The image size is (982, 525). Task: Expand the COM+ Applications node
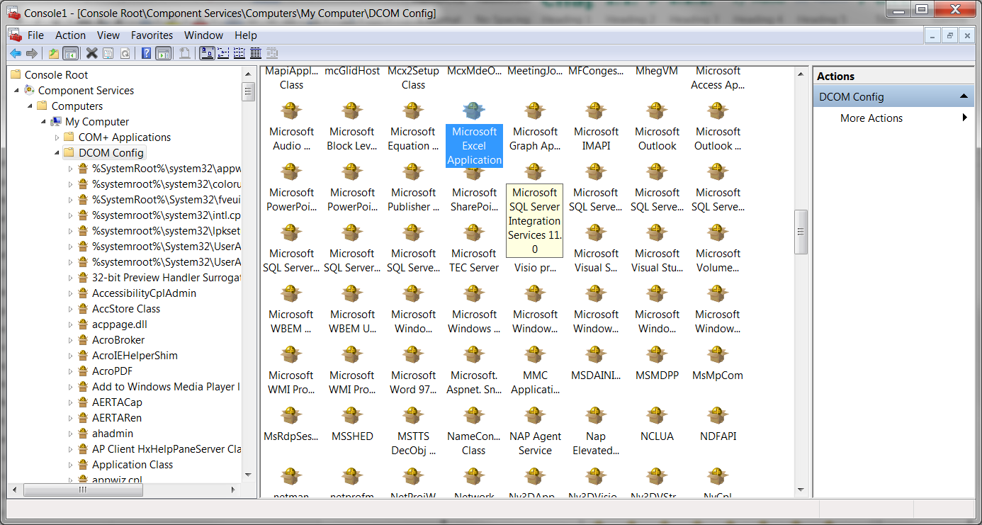point(57,137)
